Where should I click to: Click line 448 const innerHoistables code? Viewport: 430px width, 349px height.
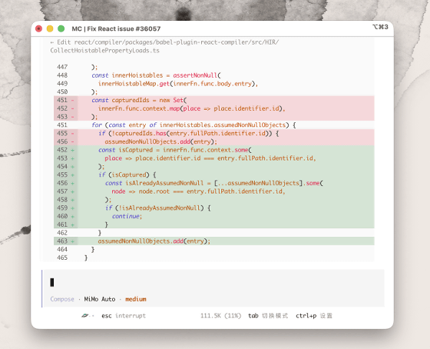point(157,75)
